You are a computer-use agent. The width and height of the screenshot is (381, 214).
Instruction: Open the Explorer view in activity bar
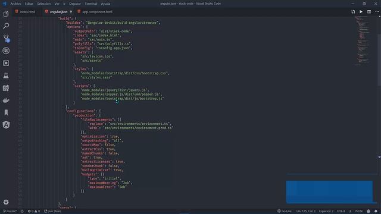[x=6, y=14]
